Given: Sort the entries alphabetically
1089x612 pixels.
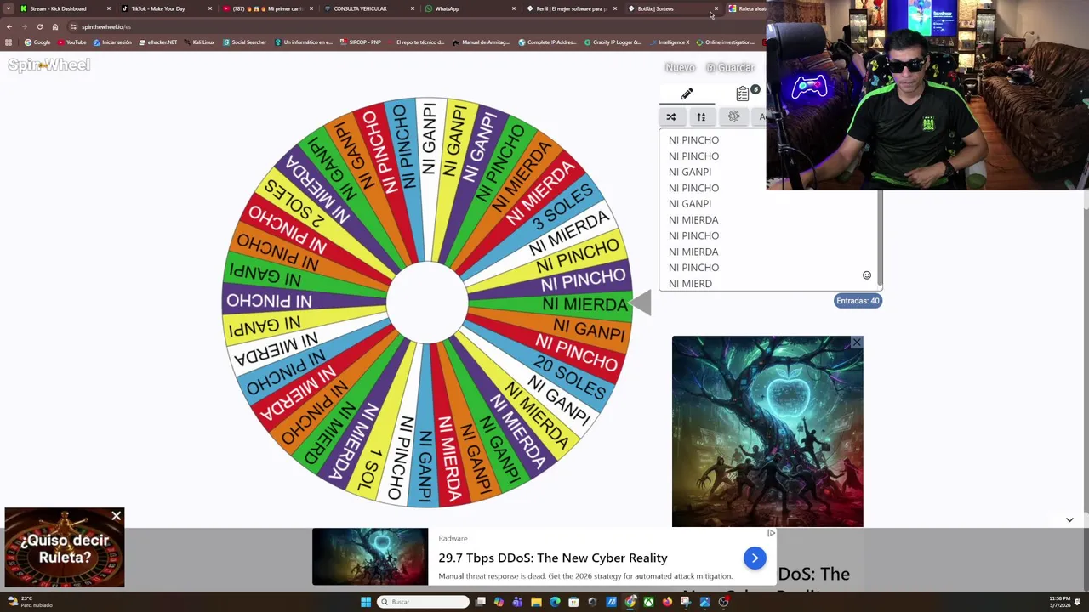Looking at the screenshot, I should point(701,117).
